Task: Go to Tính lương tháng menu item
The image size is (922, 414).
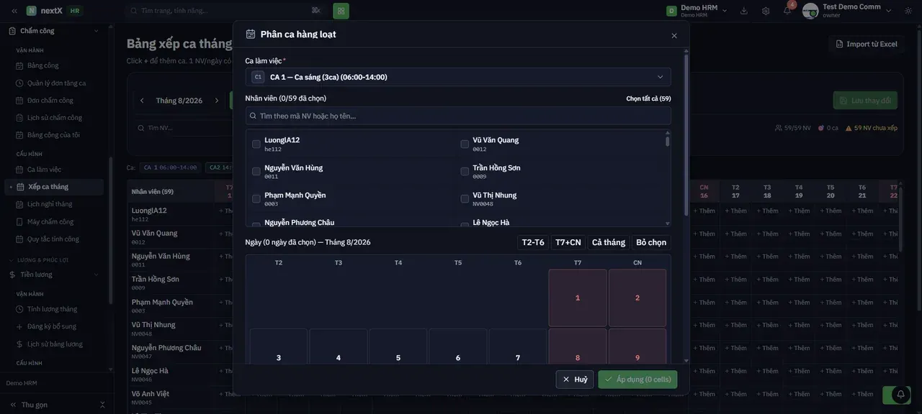Action: click(x=53, y=309)
